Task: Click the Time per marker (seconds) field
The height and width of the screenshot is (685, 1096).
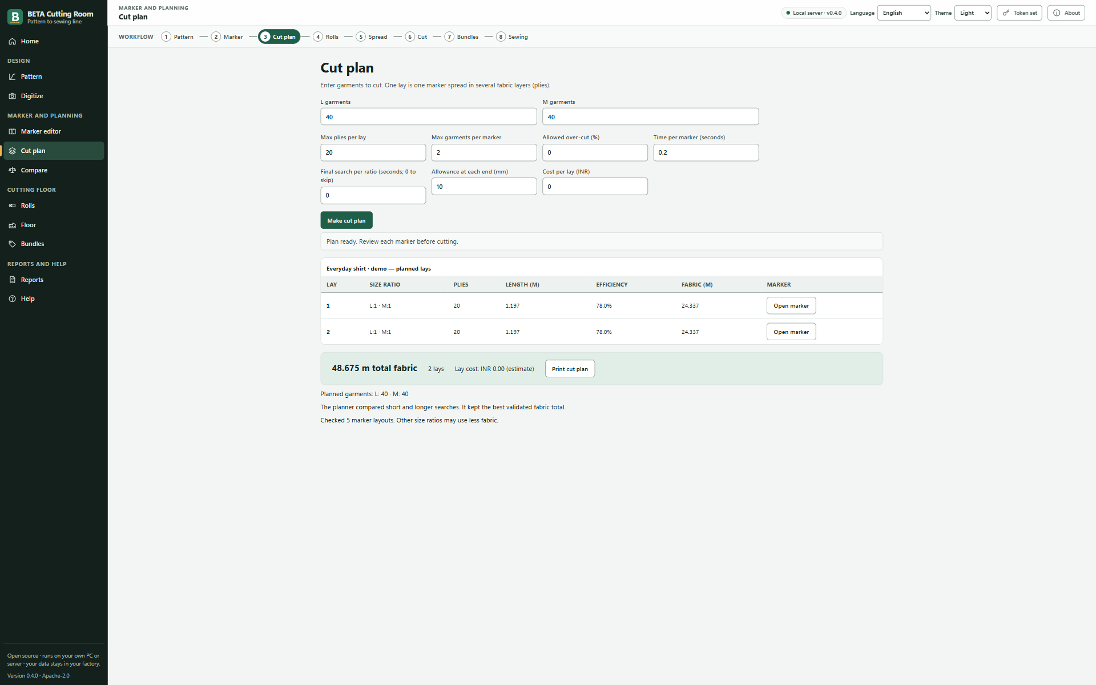Action: click(x=706, y=152)
